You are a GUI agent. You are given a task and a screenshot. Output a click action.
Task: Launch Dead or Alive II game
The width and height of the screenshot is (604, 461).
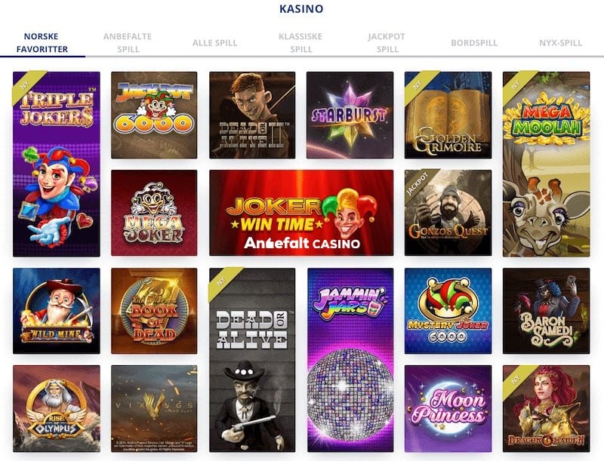click(252, 115)
